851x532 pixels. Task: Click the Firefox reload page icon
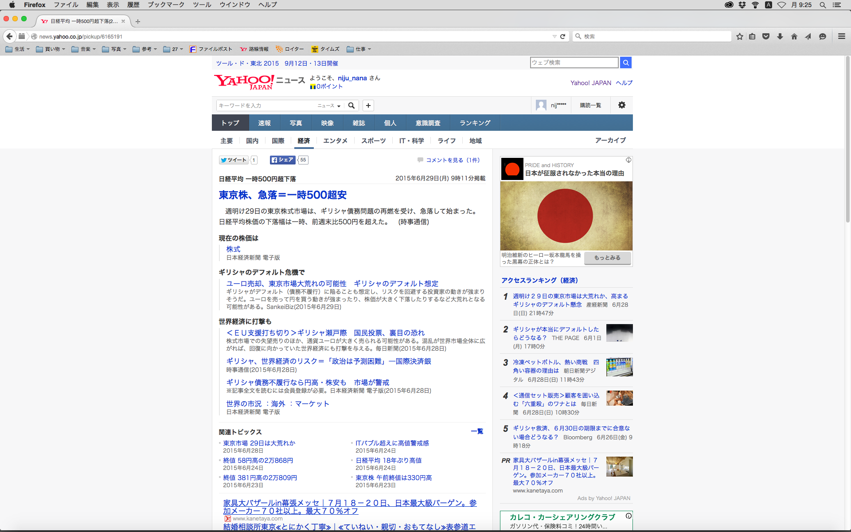click(562, 36)
